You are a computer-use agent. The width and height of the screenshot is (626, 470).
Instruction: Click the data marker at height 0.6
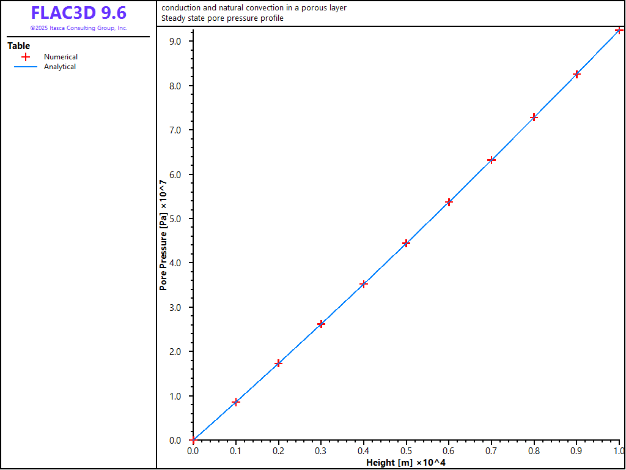point(449,202)
